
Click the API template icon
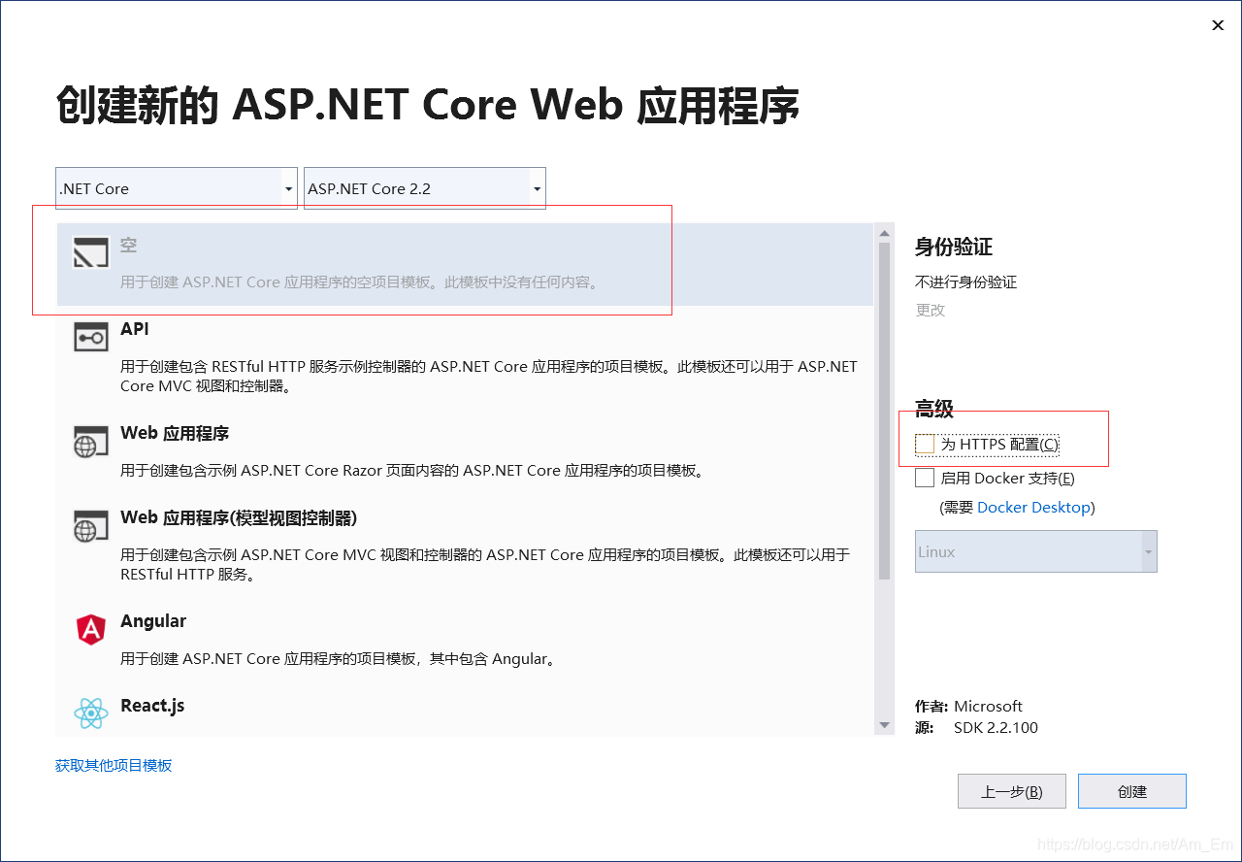click(91, 337)
